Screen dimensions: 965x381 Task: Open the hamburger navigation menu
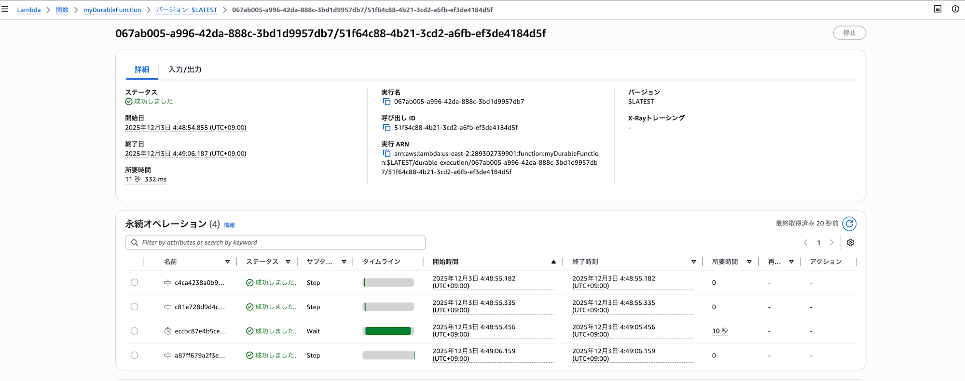[x=5, y=9]
